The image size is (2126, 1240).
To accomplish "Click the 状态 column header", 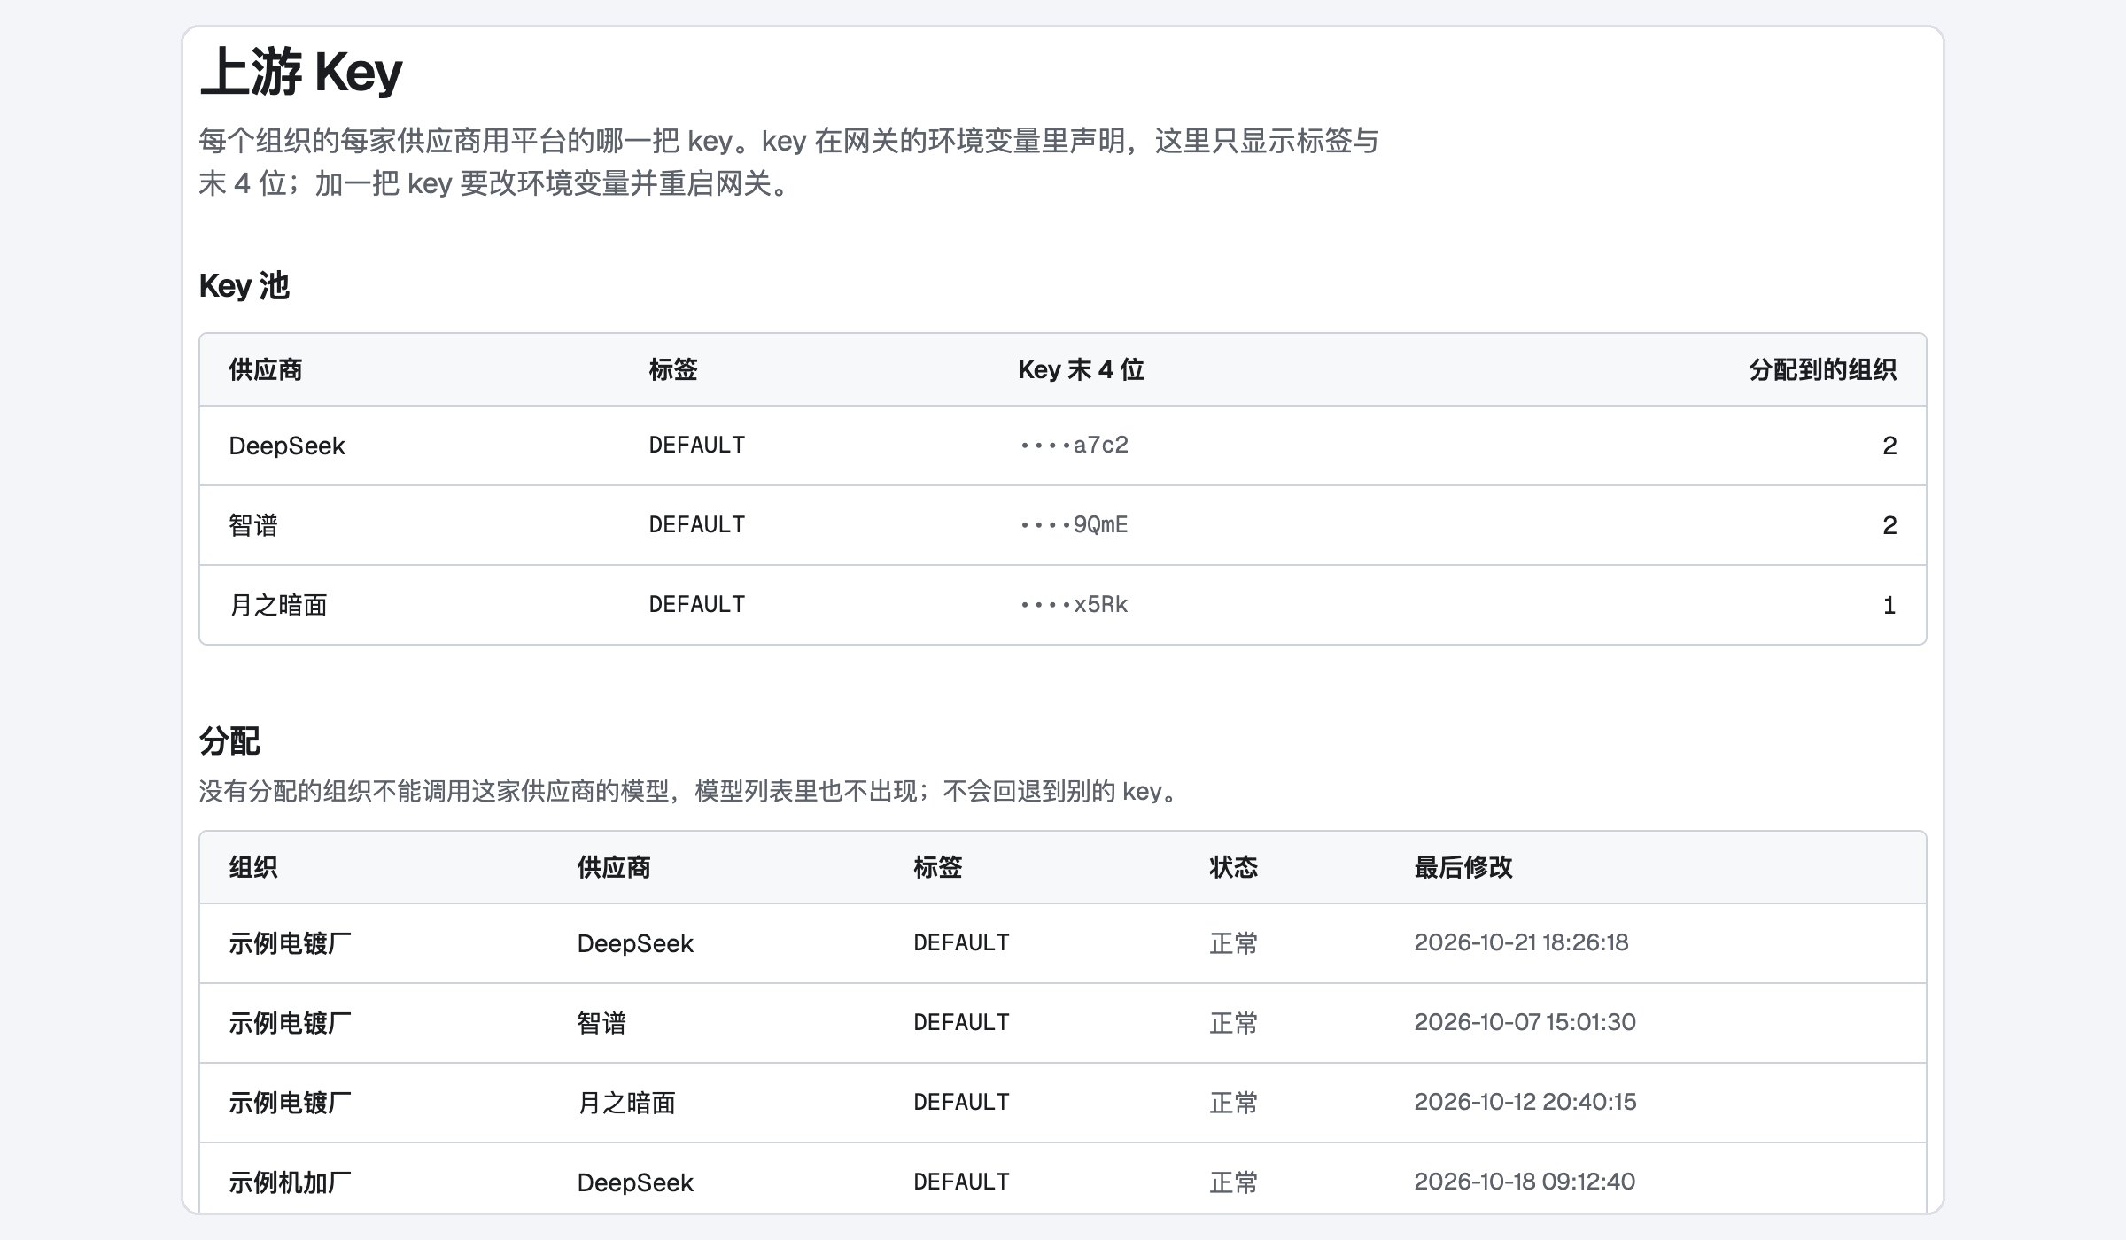I will tap(1234, 867).
